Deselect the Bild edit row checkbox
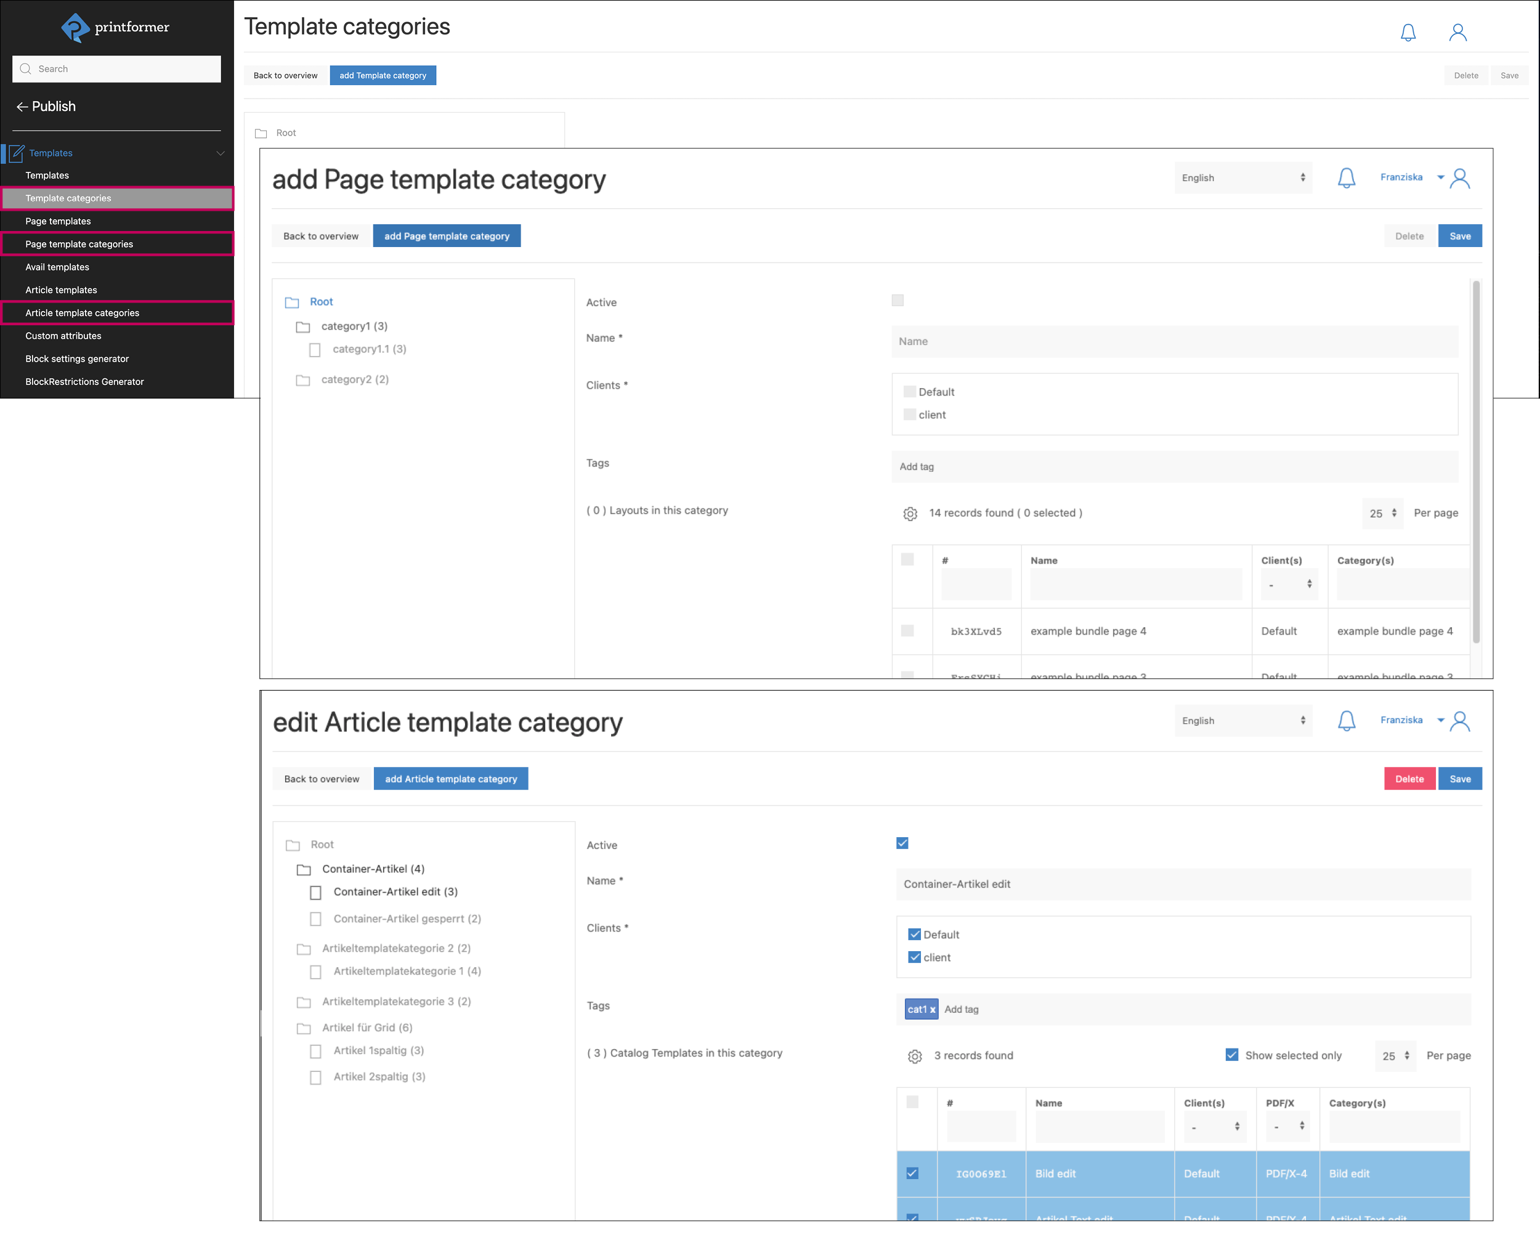This screenshot has width=1540, height=1237. 912,1174
